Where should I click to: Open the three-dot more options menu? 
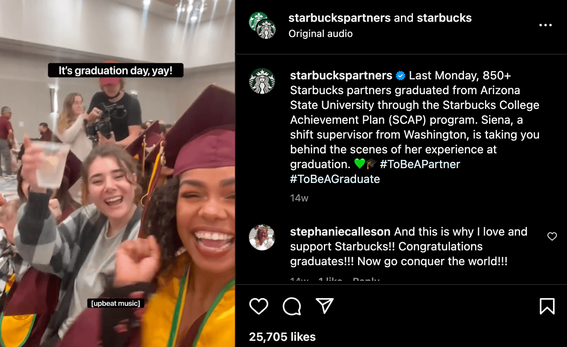pos(545,25)
